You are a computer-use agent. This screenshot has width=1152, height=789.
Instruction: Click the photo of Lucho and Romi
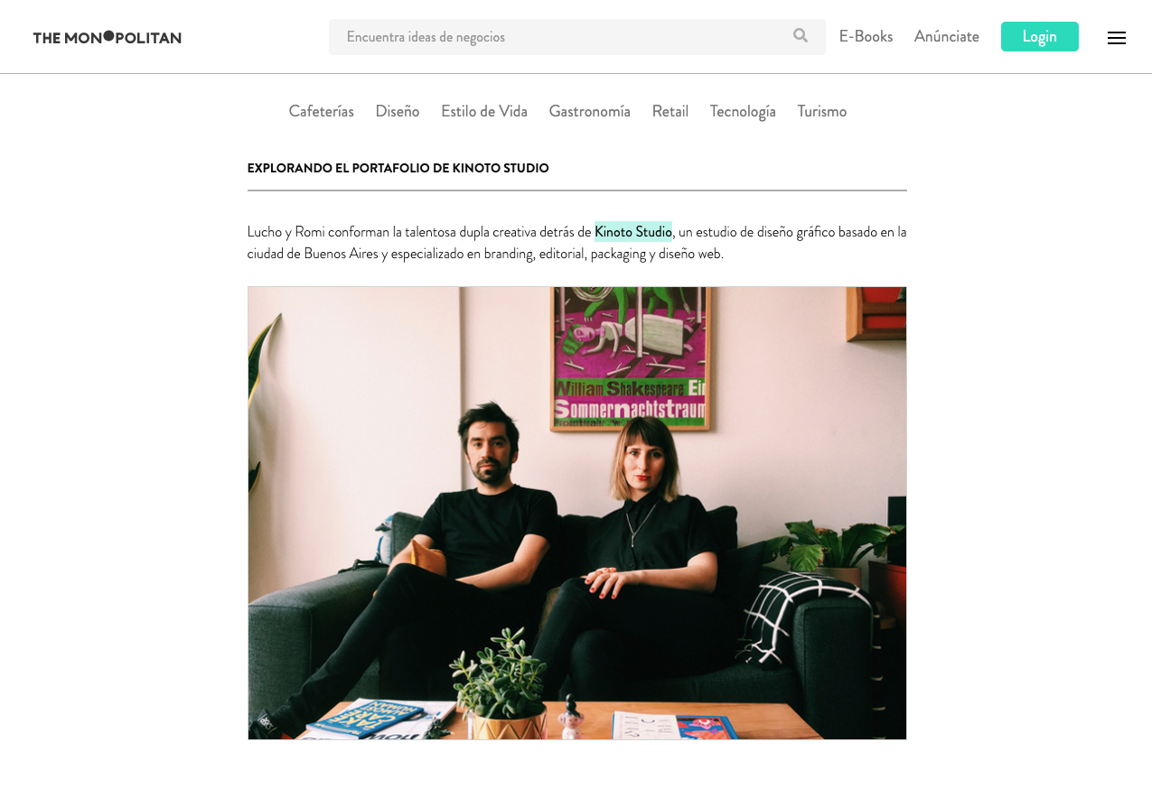(577, 513)
